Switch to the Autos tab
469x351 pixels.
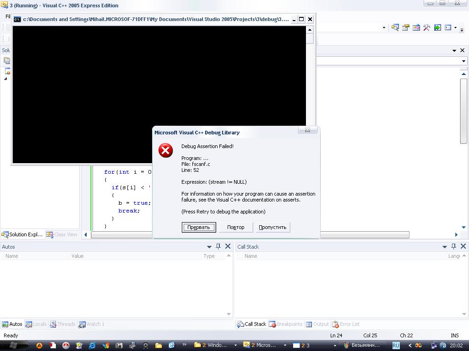pyautogui.click(x=12, y=324)
